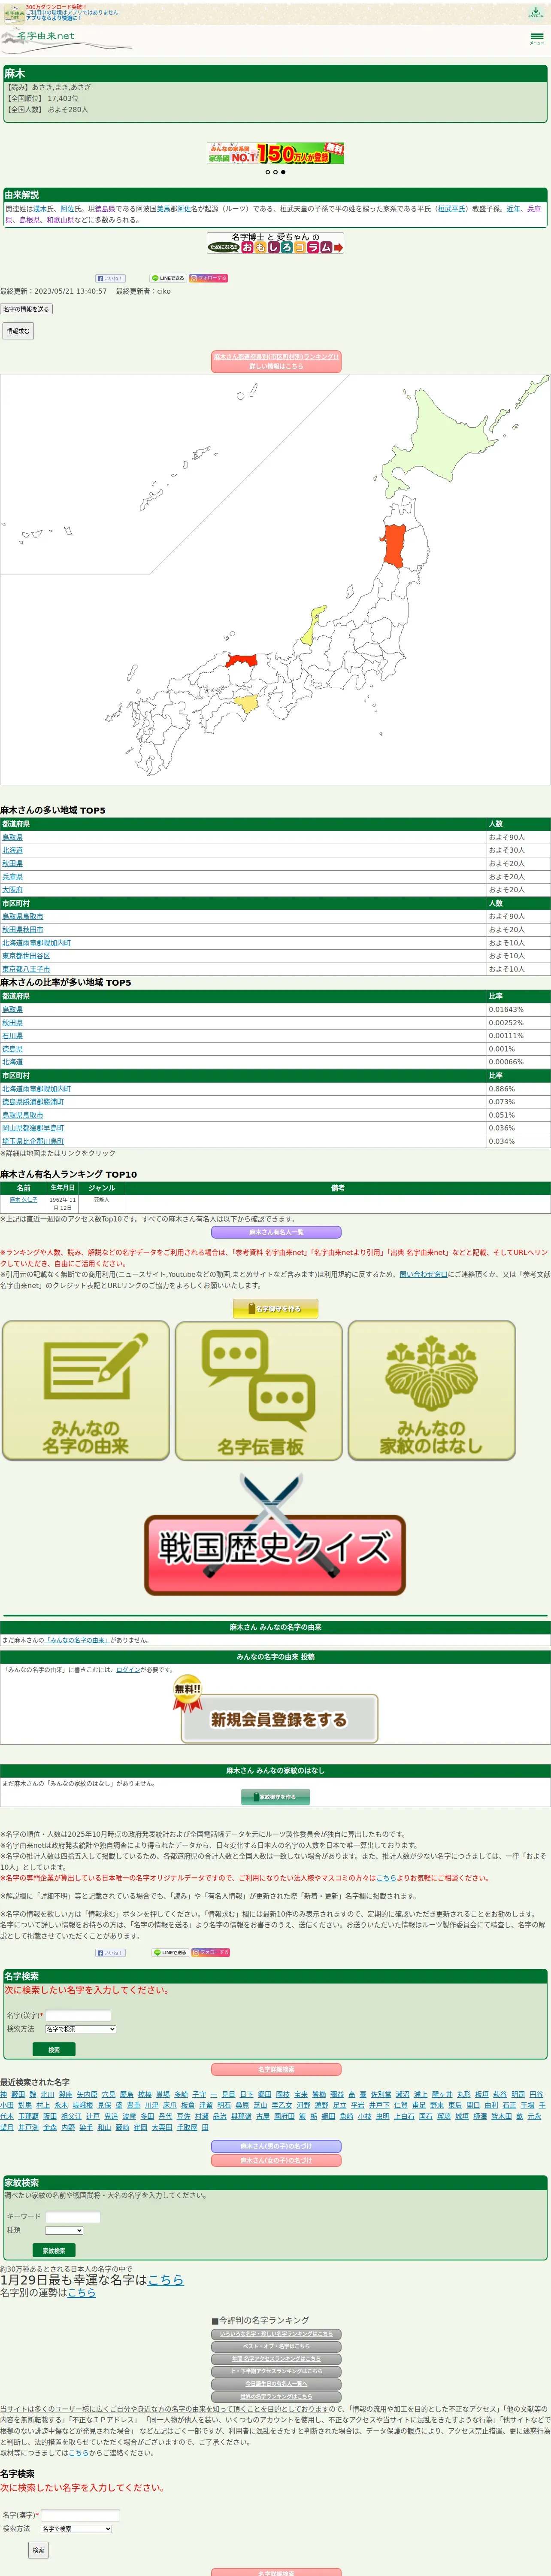Viewport: 551px width, 2576px height.
Task: Open the 麻木久仁子 celebrity link
Action: (x=24, y=1199)
